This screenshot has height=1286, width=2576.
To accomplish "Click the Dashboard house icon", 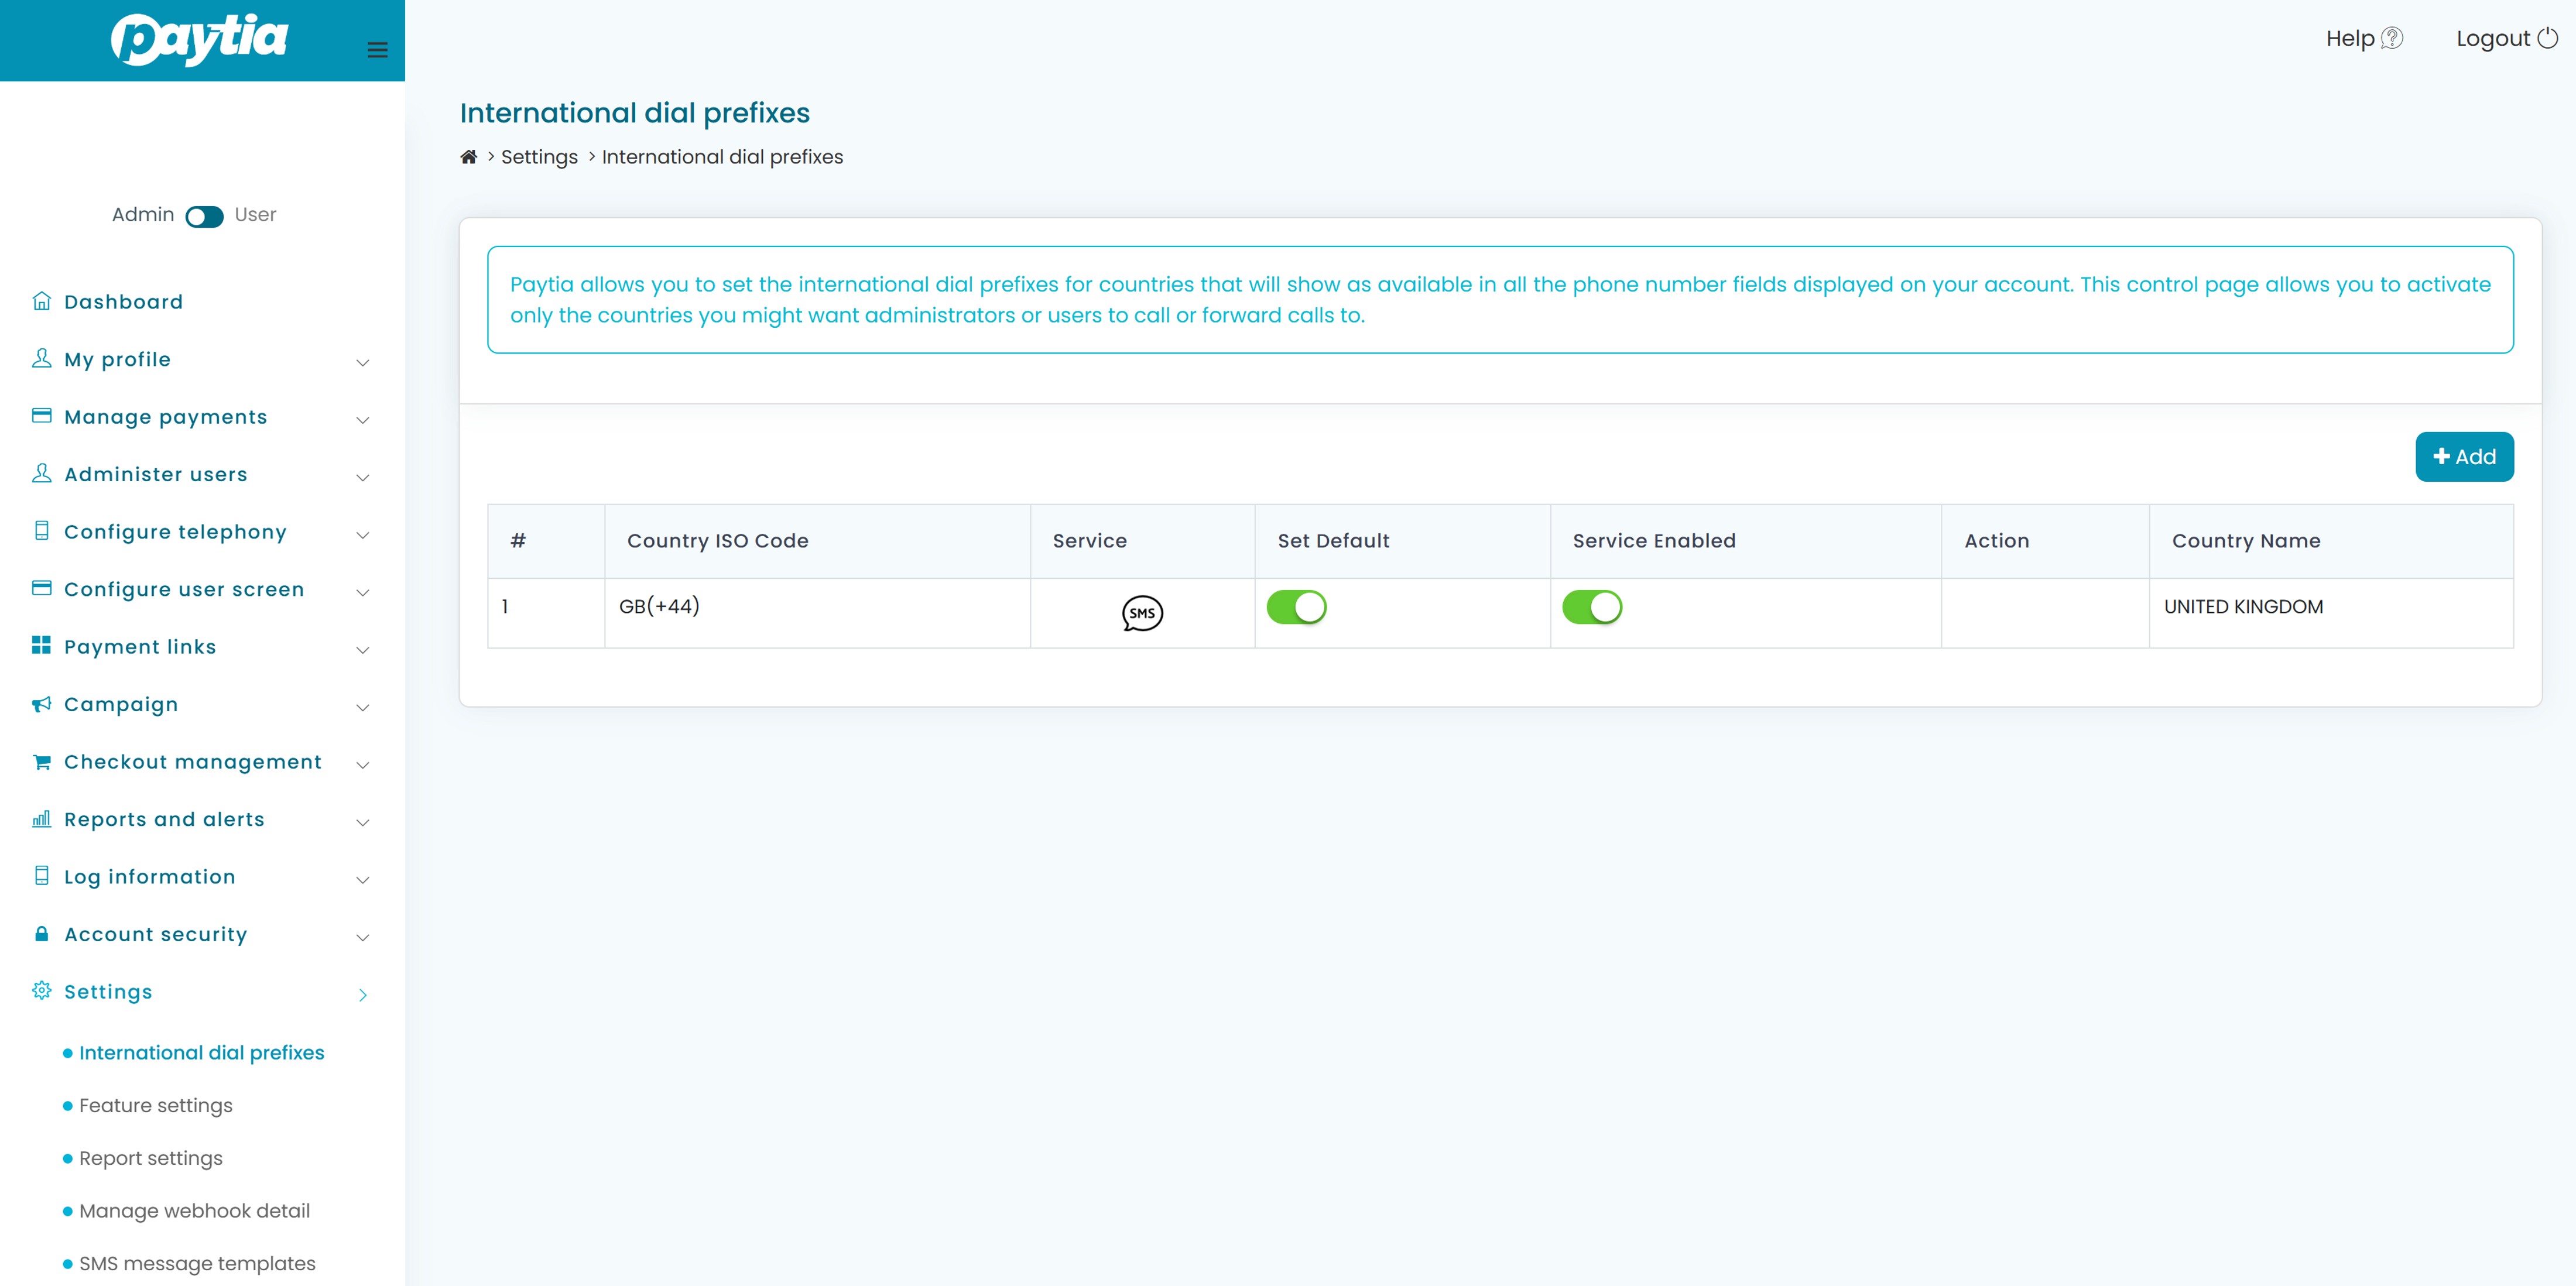I will [x=41, y=301].
